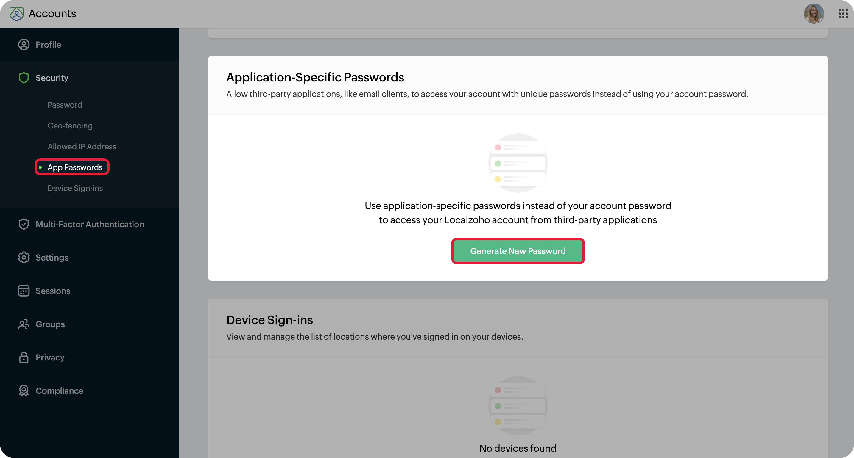The width and height of the screenshot is (854, 458).
Task: Click the Privacy lock icon
Action: click(x=24, y=357)
